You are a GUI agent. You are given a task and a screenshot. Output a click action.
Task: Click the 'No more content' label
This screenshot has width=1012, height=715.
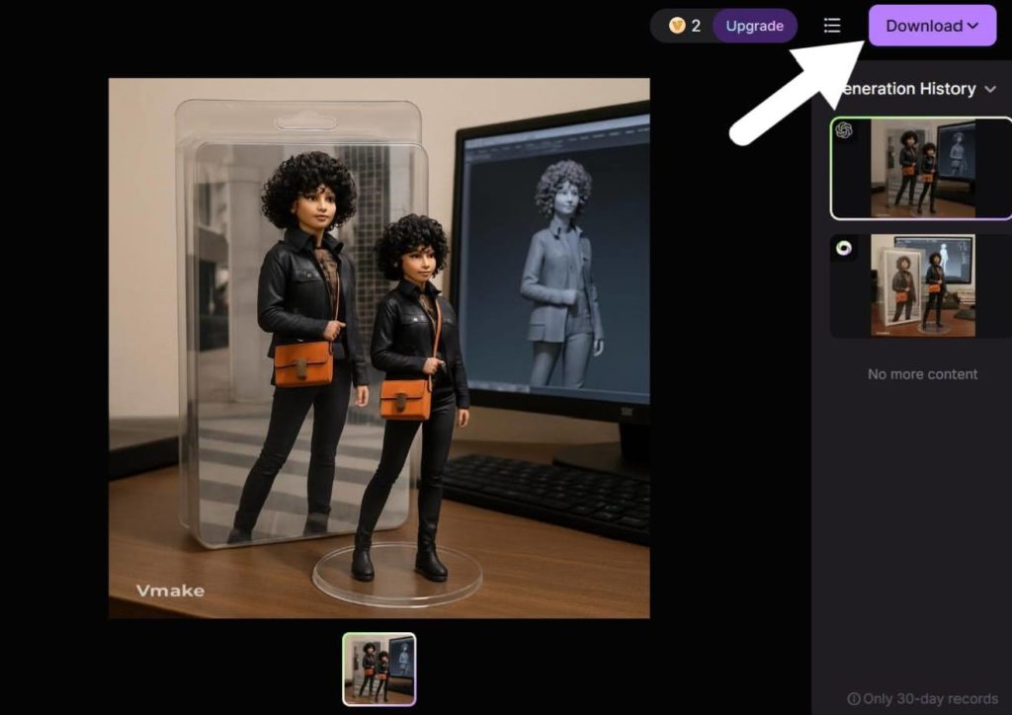click(x=922, y=374)
